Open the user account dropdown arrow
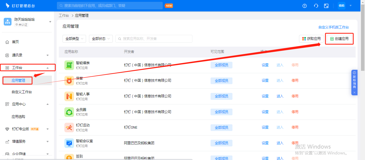Screen dimensions: 365x160 pyautogui.click(x=351, y=6)
